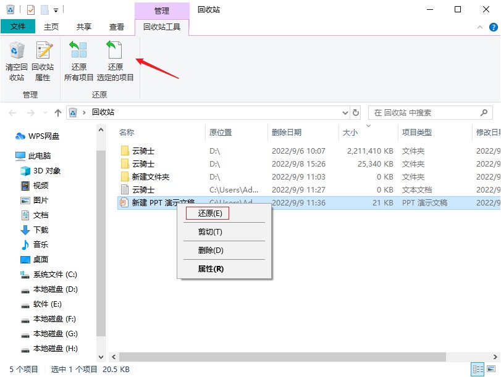Select the 云骑士 text document row
The width and height of the screenshot is (501, 377).
click(309, 190)
